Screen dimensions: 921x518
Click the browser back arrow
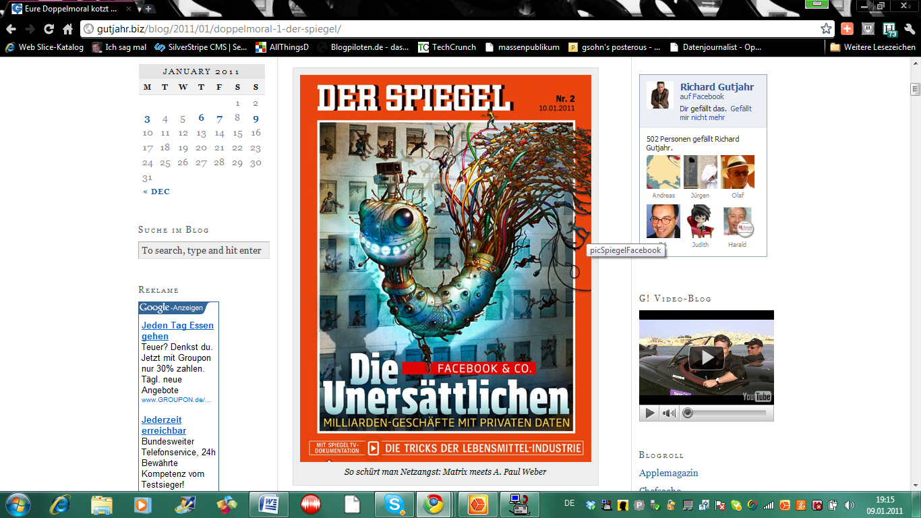click(11, 29)
